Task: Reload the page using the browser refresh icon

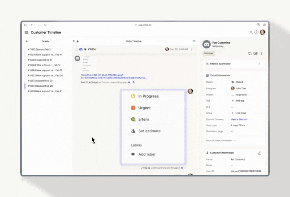Action: [45, 25]
